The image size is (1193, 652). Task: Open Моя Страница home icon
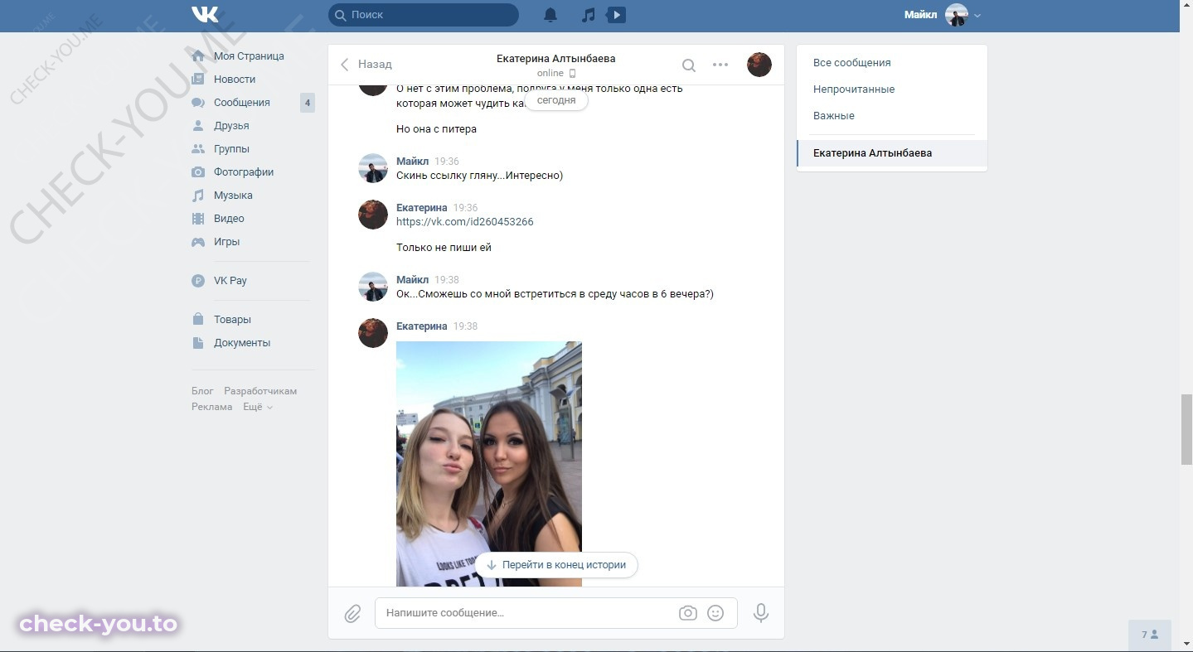(x=198, y=56)
